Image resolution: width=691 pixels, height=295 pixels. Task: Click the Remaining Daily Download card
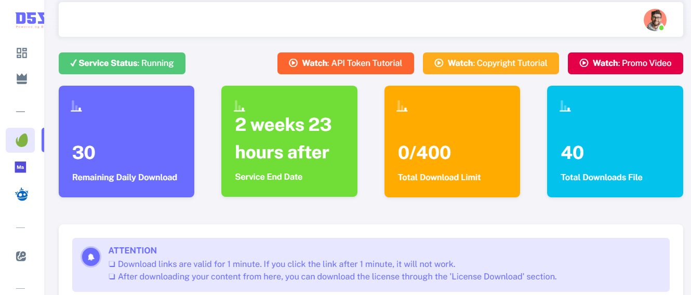126,141
